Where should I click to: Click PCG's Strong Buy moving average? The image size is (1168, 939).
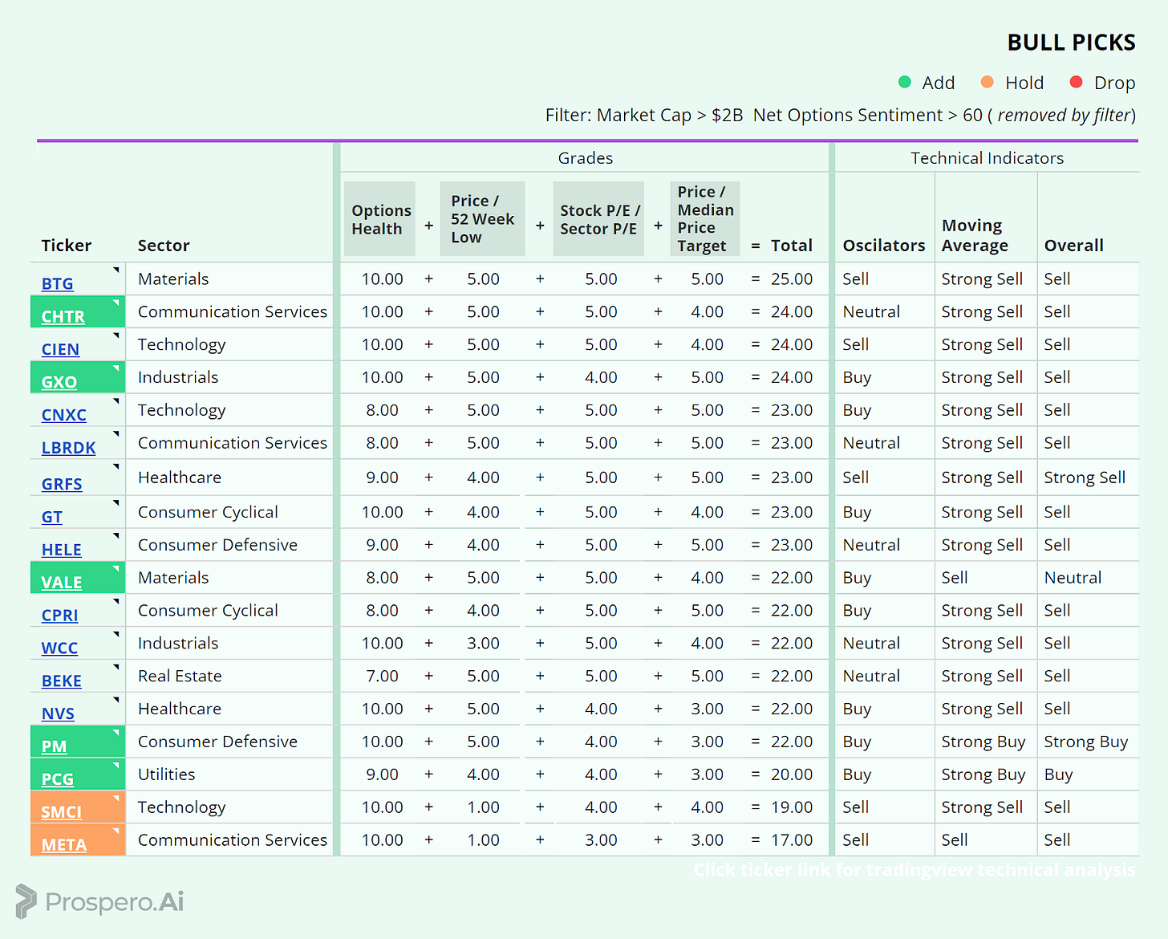click(983, 774)
